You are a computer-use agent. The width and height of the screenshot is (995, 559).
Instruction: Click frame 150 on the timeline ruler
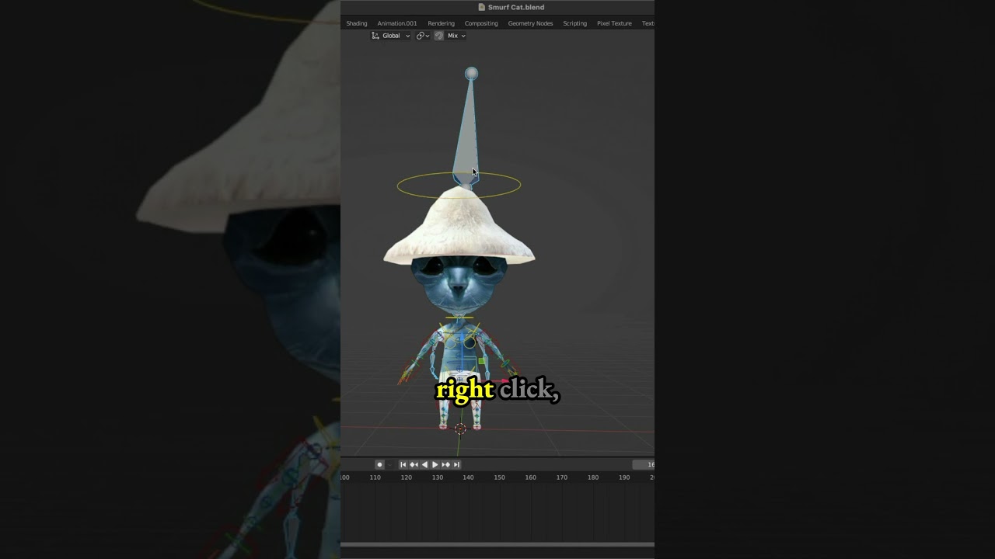click(499, 477)
